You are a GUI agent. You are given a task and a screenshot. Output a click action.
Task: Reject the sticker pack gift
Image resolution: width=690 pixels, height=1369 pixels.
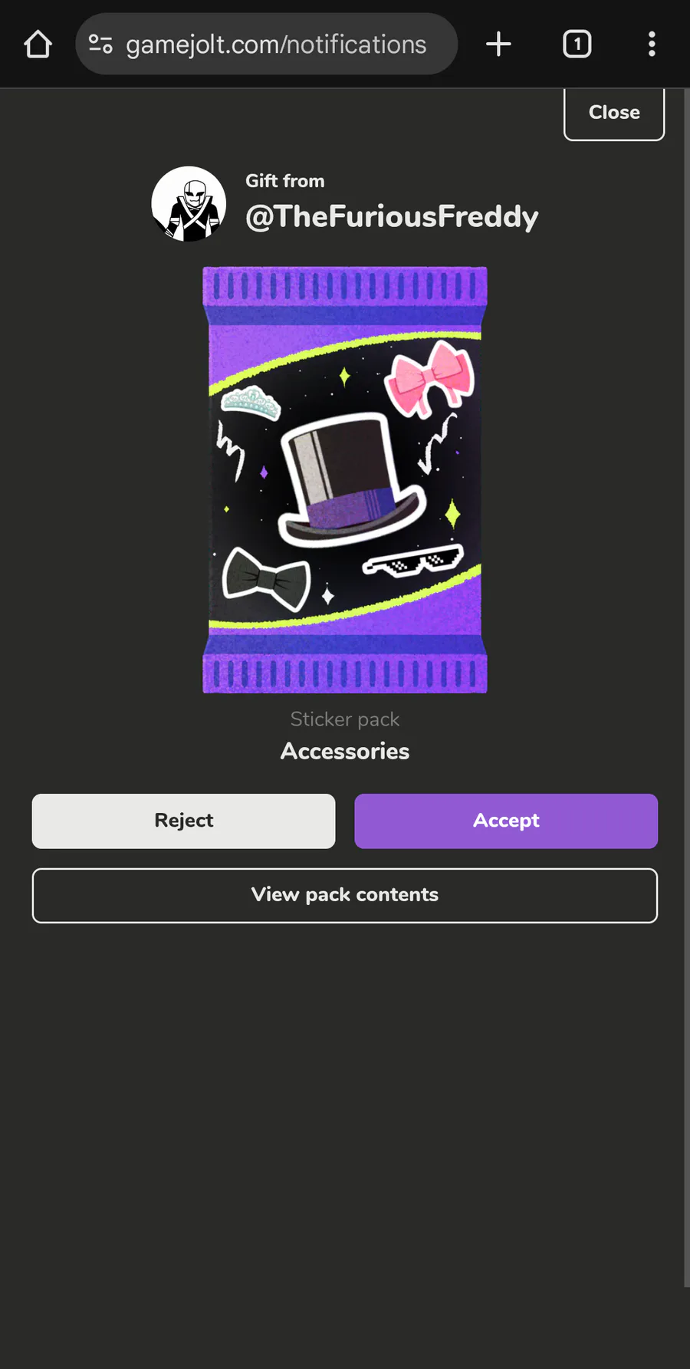click(x=184, y=821)
